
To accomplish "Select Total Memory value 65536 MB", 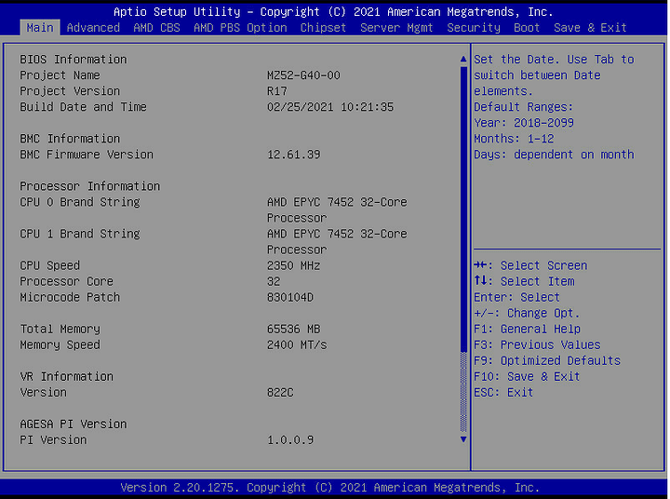I will click(x=293, y=329).
